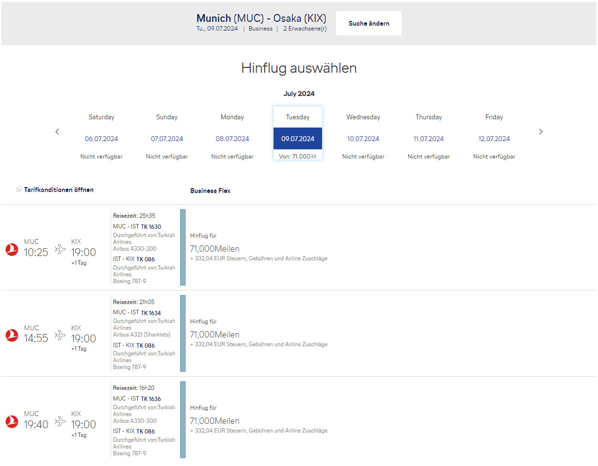Viewport: 598px width, 466px height.
Task: Click flight number TK 1630
Action: pyautogui.click(x=151, y=226)
